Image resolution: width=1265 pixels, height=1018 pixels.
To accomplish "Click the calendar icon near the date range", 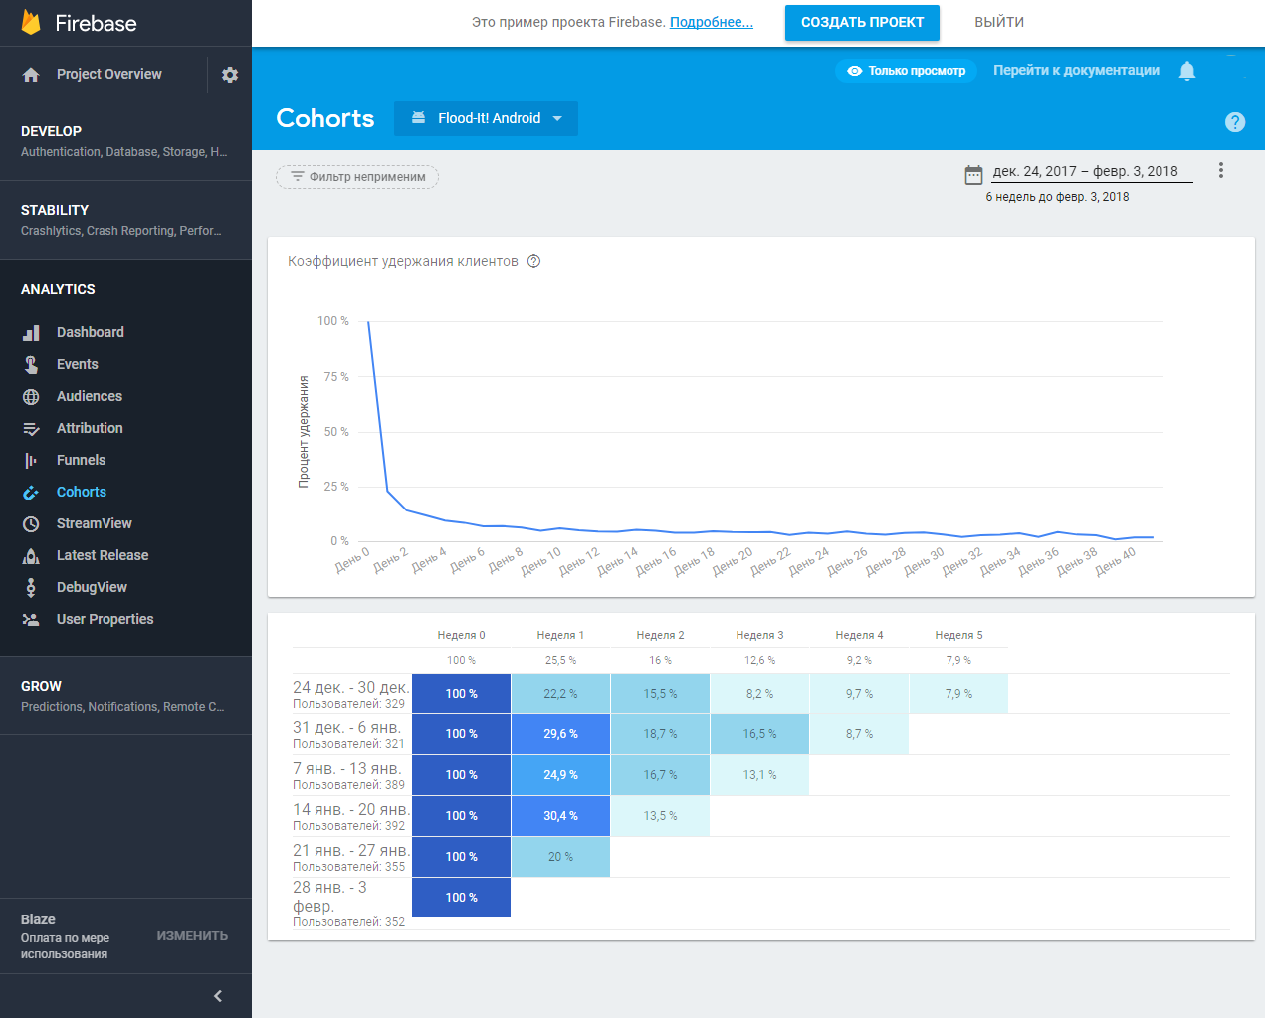I will pos(973,173).
